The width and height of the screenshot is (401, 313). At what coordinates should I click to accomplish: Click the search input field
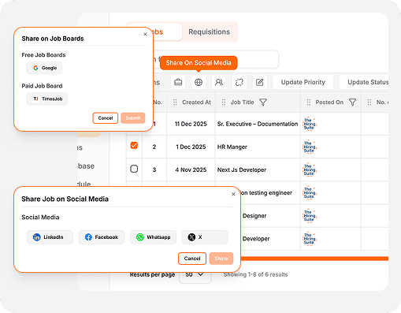[215, 59]
